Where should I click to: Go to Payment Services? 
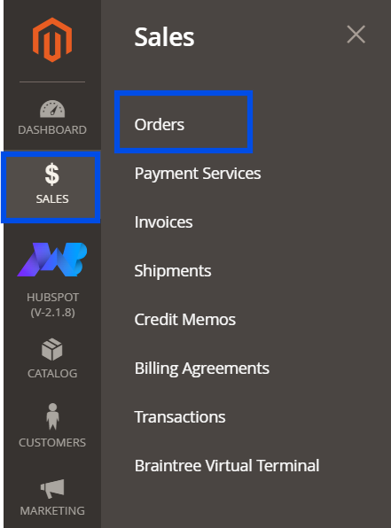[198, 174]
